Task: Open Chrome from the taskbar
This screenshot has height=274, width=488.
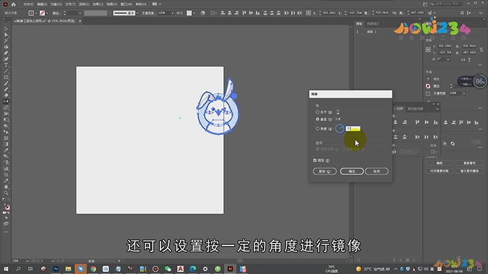Action: (93, 269)
